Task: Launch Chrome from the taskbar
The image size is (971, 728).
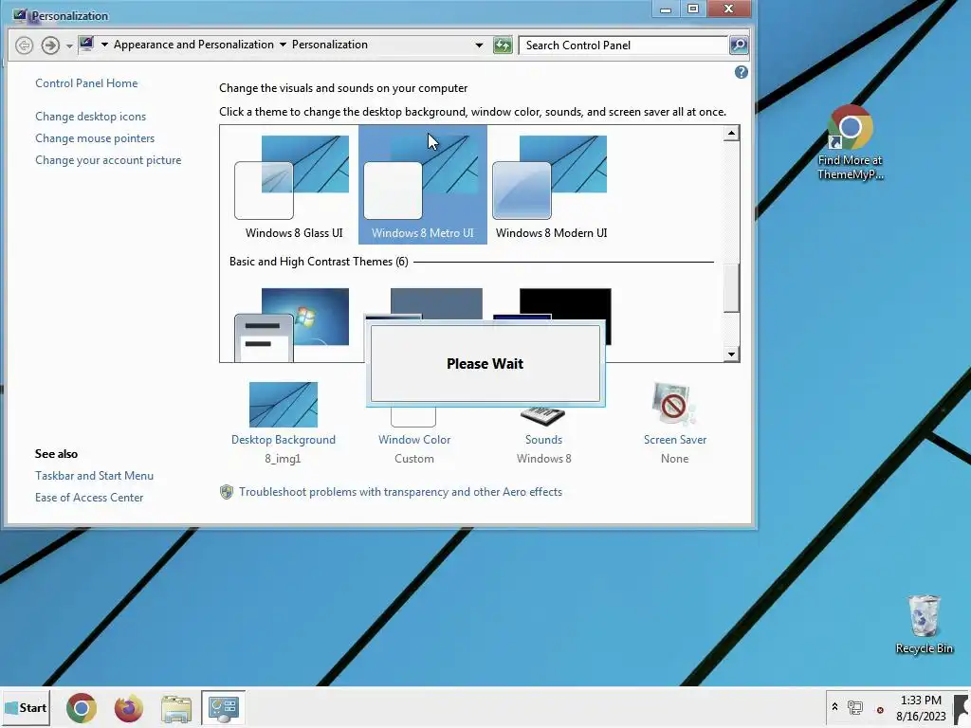Action: (x=82, y=707)
